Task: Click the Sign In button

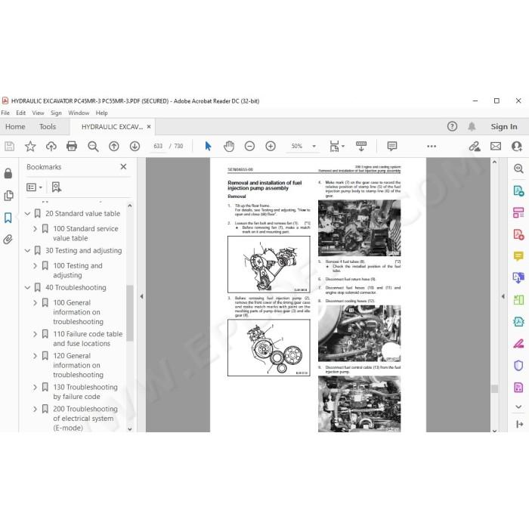Action: point(504,126)
